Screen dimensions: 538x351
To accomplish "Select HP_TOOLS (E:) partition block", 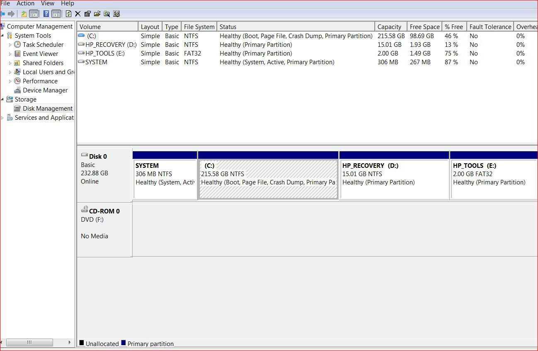I will point(494,176).
